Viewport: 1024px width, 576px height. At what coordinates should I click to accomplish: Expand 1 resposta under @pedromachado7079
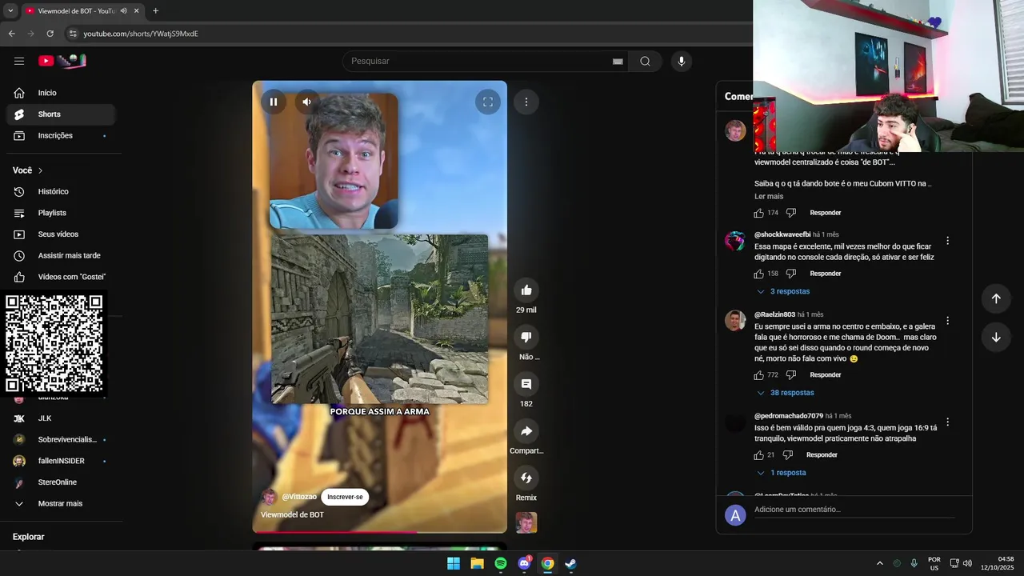tap(781, 473)
